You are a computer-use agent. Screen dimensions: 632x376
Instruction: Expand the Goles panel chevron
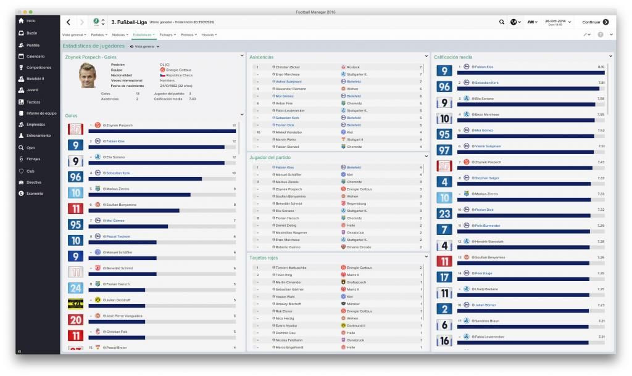242,115
